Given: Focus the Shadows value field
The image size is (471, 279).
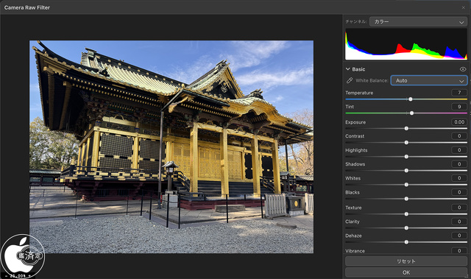Looking at the screenshot, I should coord(459,164).
